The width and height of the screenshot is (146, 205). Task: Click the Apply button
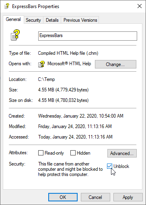pos(128,197)
